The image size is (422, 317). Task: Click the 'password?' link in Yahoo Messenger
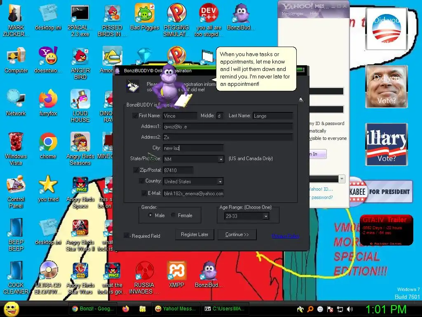click(322, 197)
